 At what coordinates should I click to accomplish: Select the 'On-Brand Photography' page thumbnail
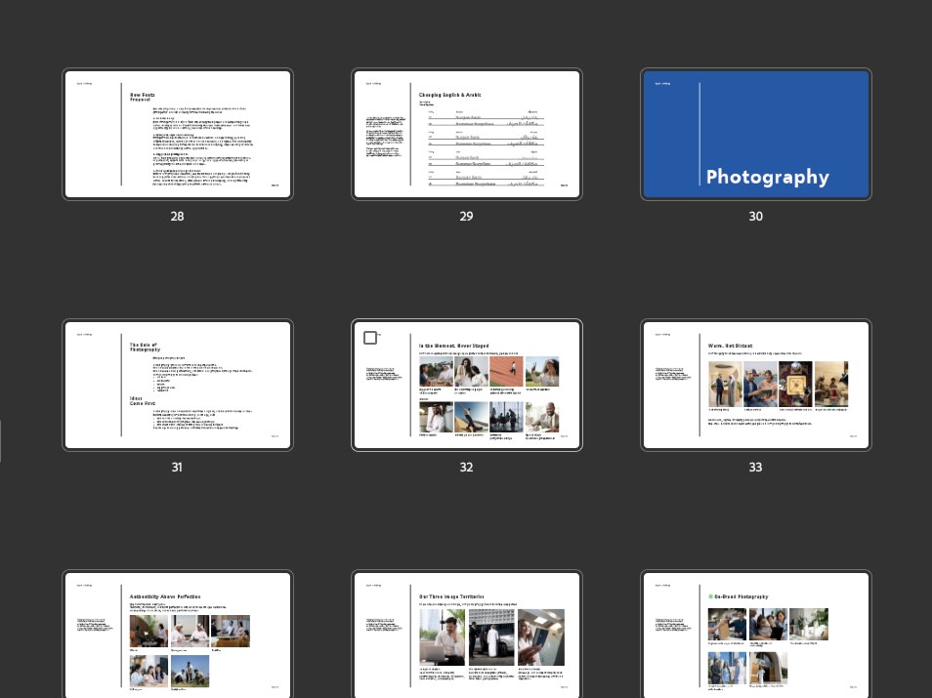[x=756, y=635]
